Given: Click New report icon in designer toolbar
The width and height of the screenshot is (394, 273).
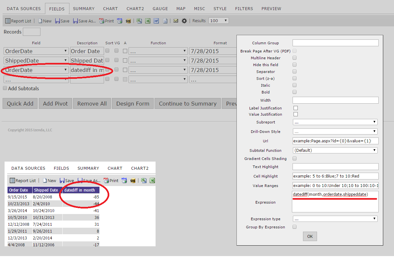Looking at the screenshot, I should 45,21.
